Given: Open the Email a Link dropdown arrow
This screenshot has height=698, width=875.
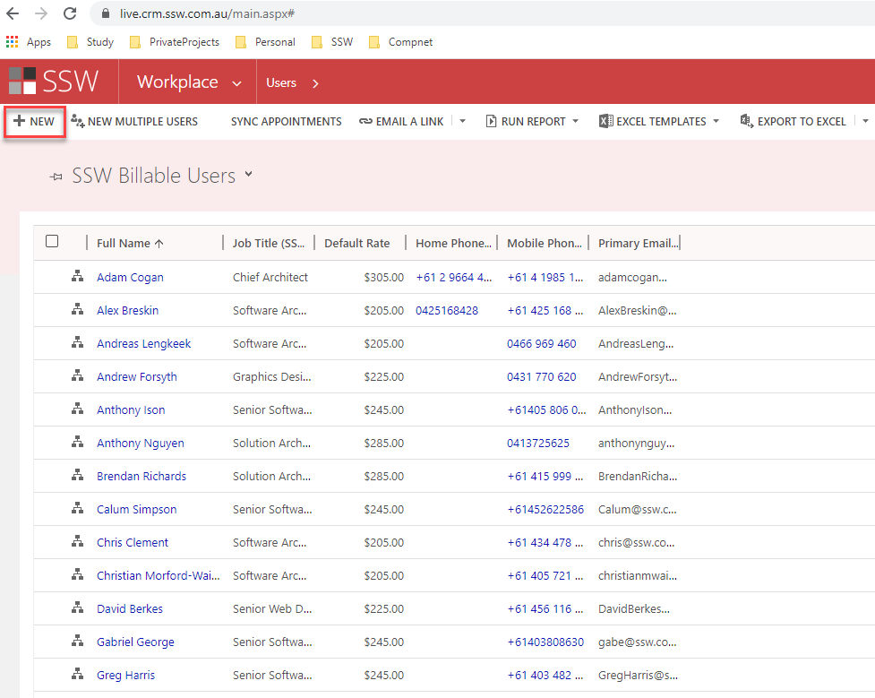Looking at the screenshot, I should pyautogui.click(x=463, y=121).
